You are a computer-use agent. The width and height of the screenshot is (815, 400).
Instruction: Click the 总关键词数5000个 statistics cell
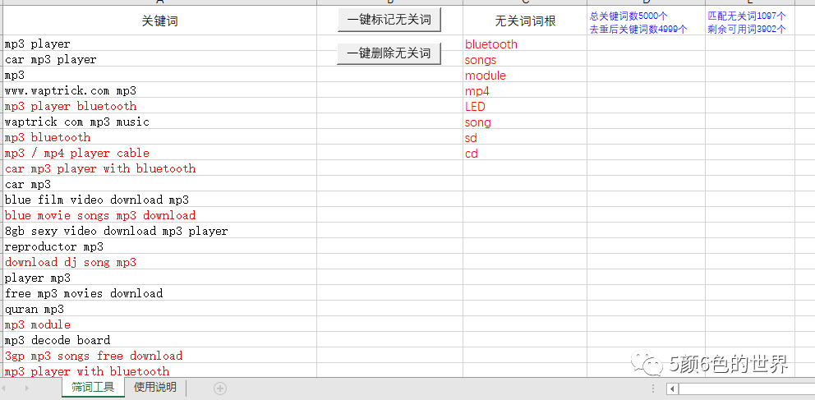click(x=645, y=21)
